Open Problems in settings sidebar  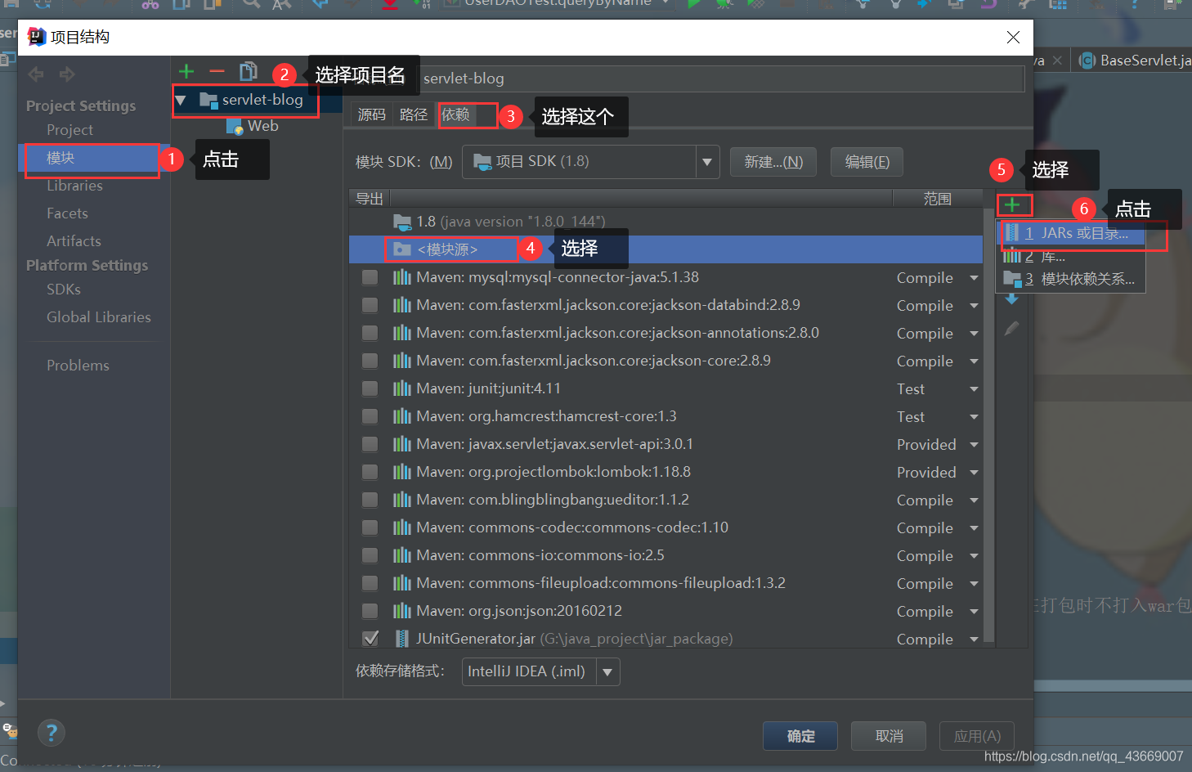pyautogui.click(x=78, y=366)
